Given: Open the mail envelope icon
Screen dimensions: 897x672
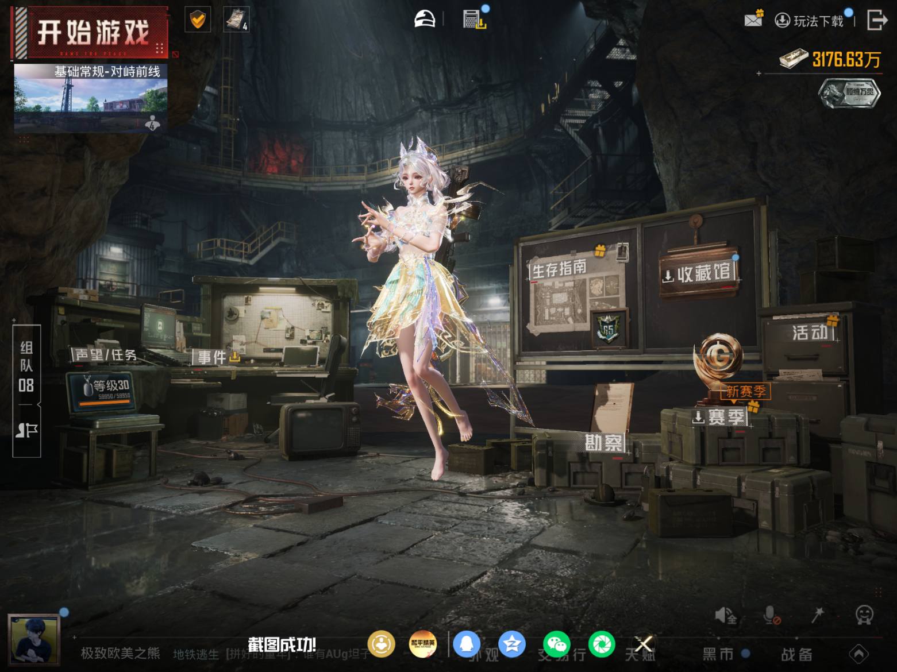Looking at the screenshot, I should click(753, 20).
